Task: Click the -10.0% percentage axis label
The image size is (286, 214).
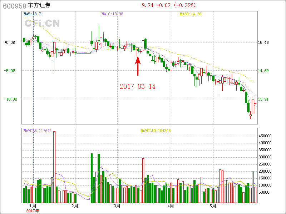Action: click(11, 99)
